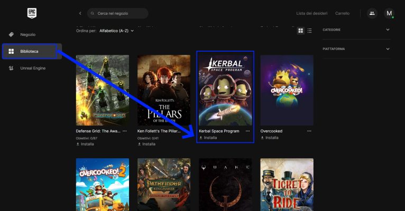The height and width of the screenshot is (211, 405).
Task: Open the friends list icon
Action: (372, 13)
